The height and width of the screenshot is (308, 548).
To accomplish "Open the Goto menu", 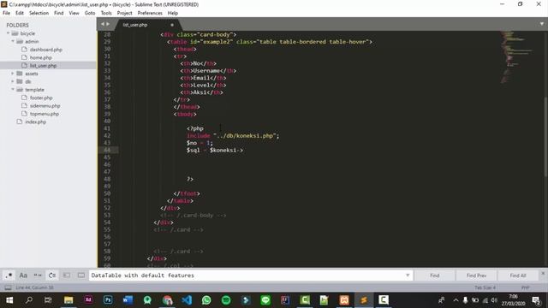I will click(90, 13).
